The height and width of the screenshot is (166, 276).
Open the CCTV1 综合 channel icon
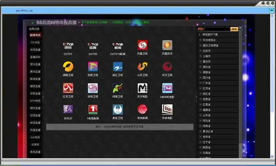point(68,46)
